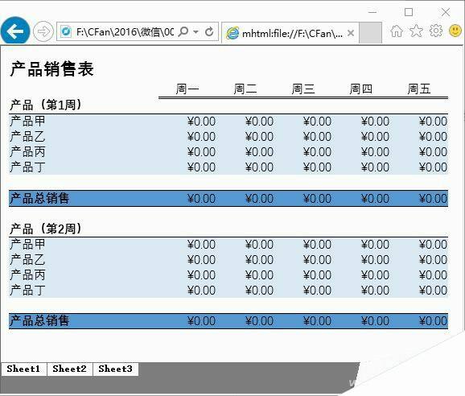Switch to the Sheet1 tab
Image resolution: width=465 pixels, height=396 pixels.
tap(23, 369)
